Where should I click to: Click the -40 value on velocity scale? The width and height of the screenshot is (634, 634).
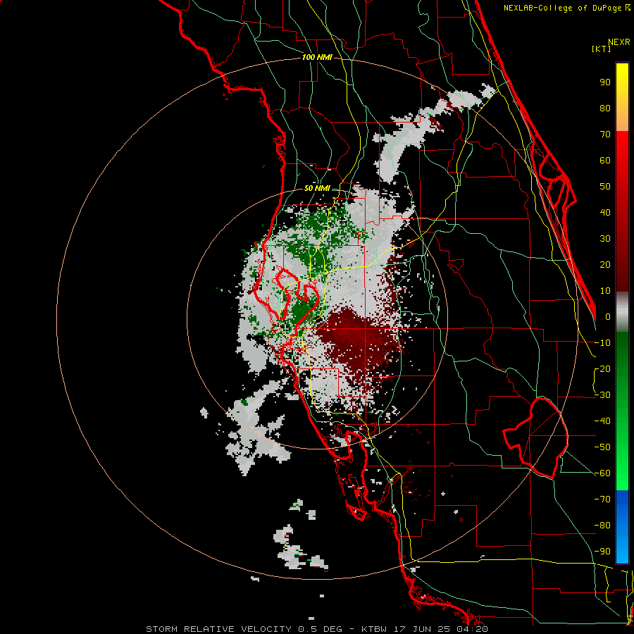tap(602, 421)
